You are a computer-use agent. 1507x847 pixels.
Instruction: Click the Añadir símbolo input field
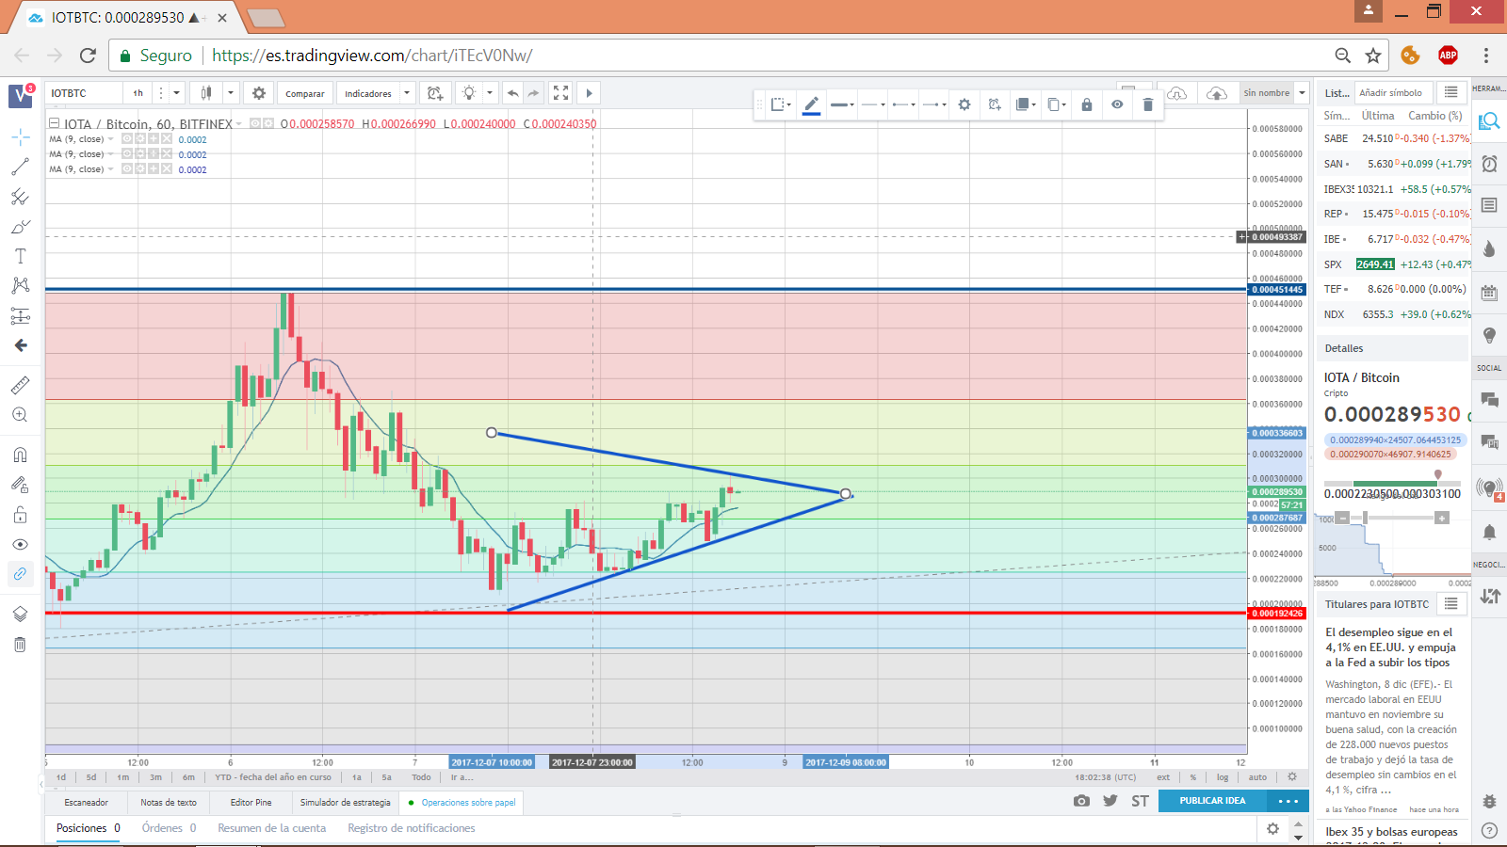click(1394, 92)
